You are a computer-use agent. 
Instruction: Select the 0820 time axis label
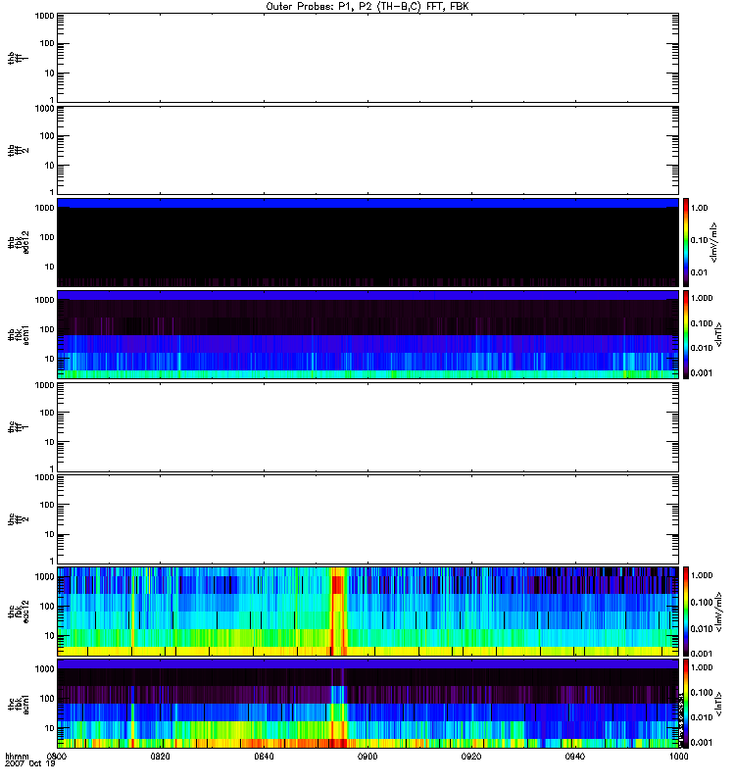click(161, 757)
